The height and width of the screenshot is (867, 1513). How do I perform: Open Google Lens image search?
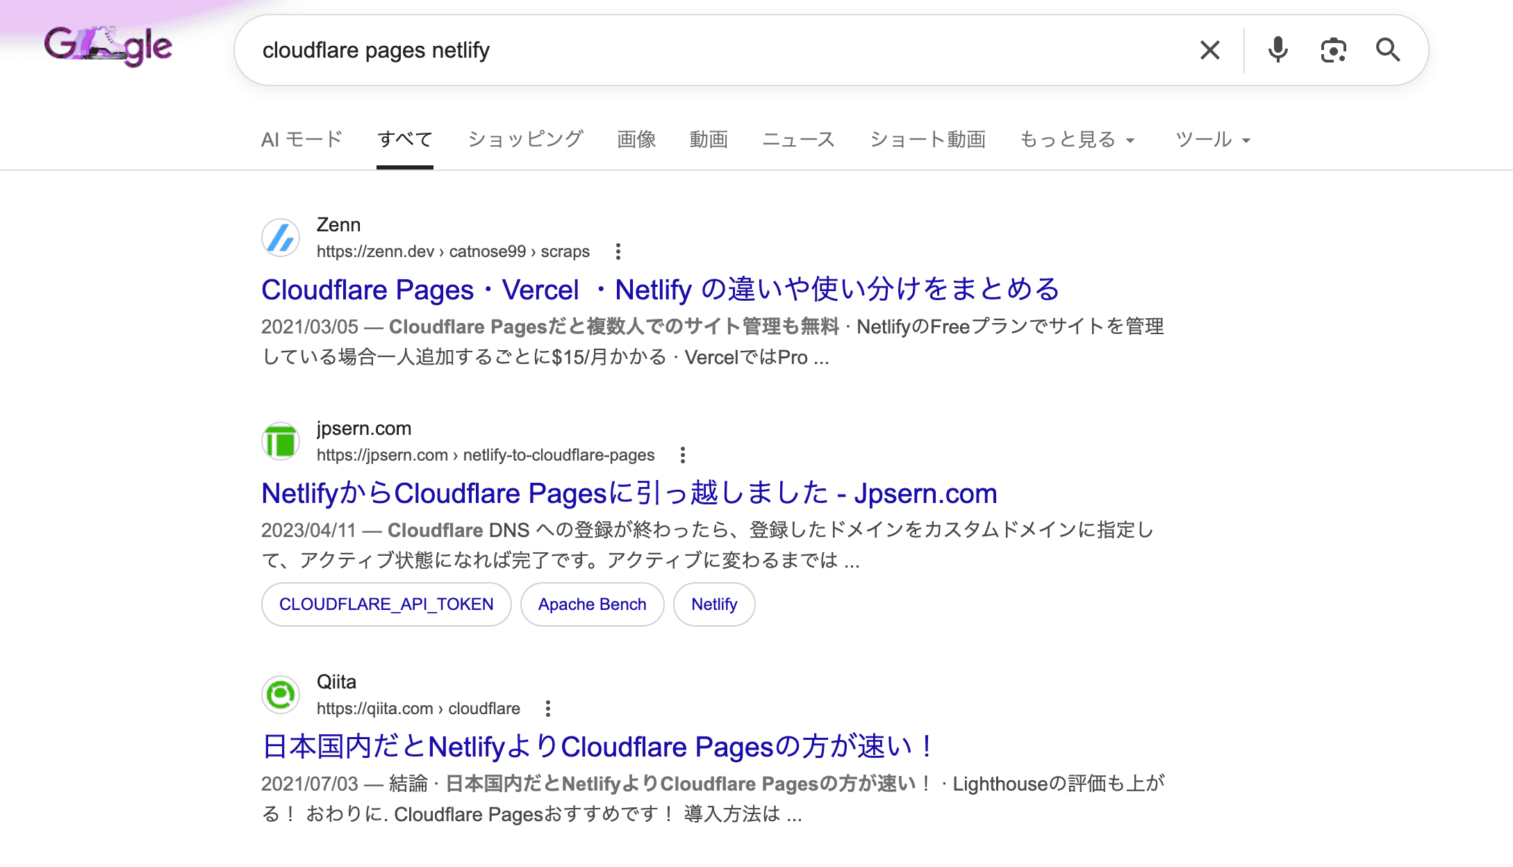pos(1334,49)
